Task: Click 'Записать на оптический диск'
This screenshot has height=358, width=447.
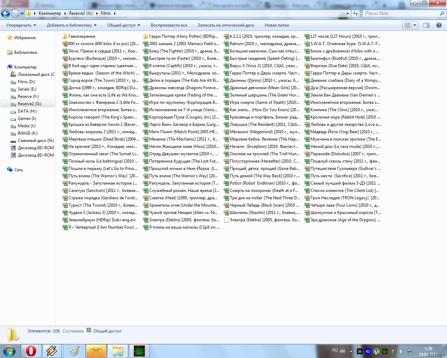Action: tap(226, 25)
